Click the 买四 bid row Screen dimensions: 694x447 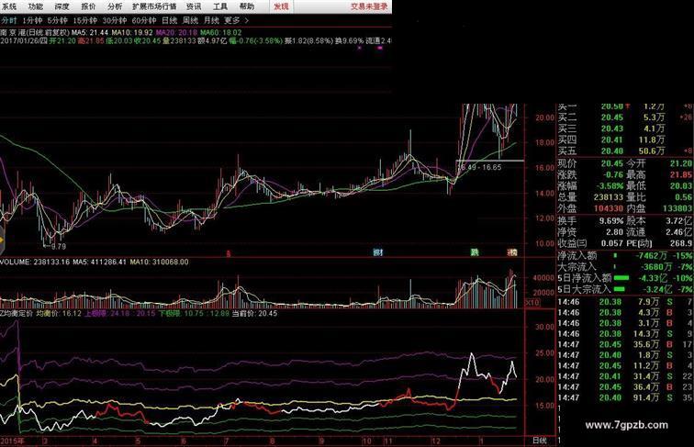tap(624, 140)
